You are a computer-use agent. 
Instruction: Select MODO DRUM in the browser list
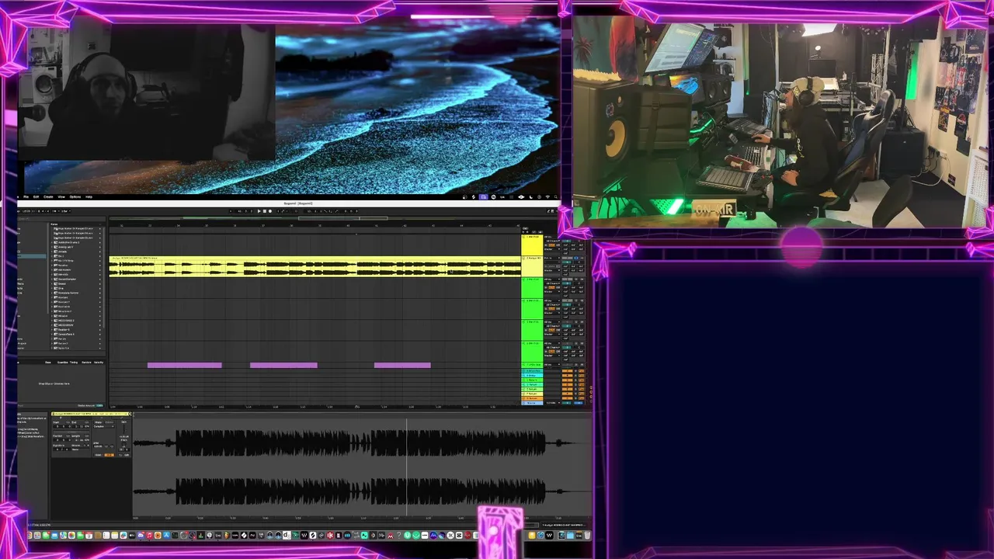[x=65, y=325]
